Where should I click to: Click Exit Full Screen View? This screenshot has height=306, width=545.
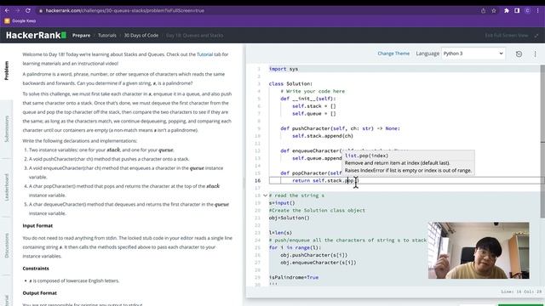tap(507, 36)
